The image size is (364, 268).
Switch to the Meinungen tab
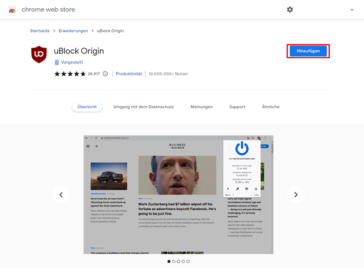click(x=202, y=107)
